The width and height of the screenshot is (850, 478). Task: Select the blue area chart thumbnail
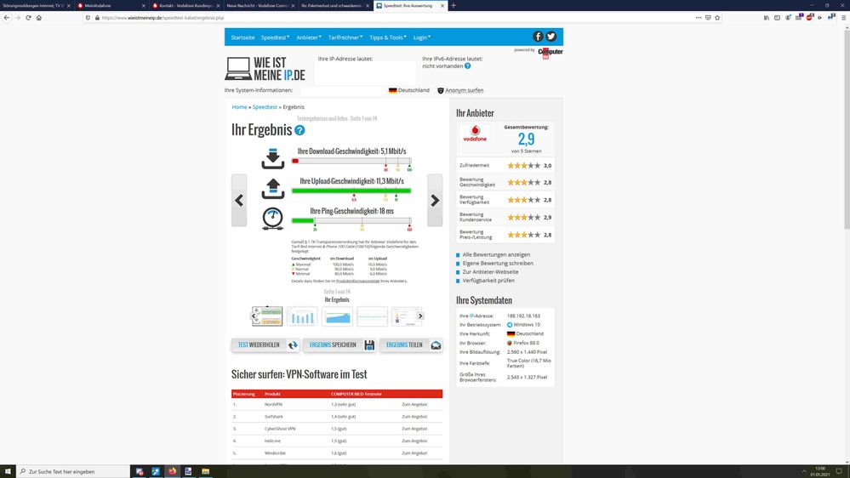pos(337,316)
